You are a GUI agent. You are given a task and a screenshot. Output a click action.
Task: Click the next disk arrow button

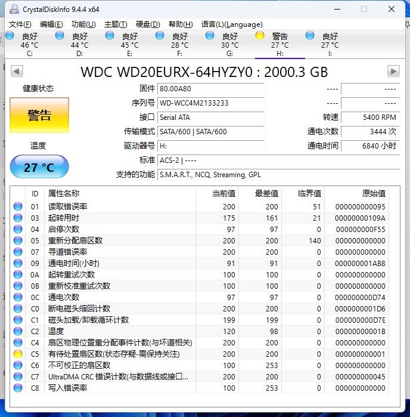(393, 71)
